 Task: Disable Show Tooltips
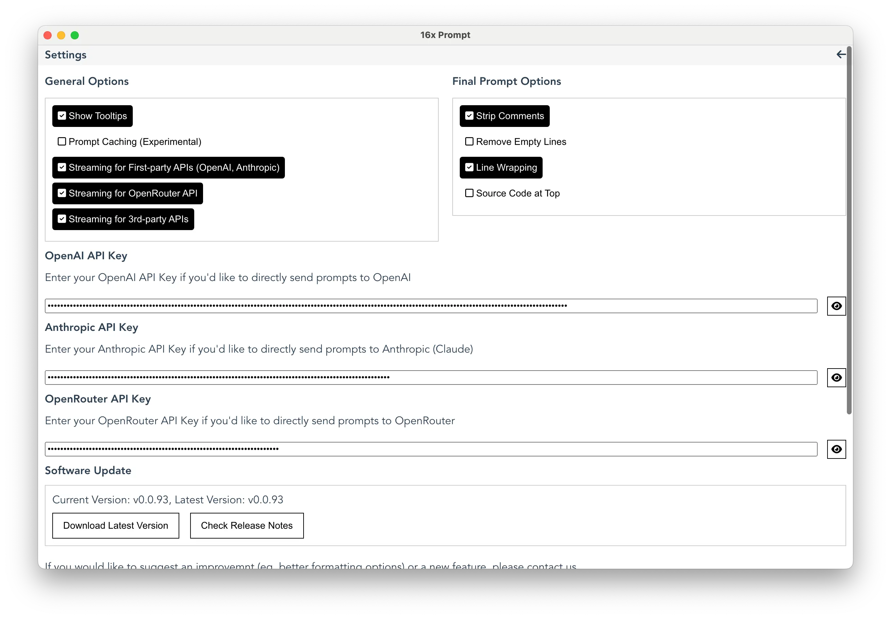(x=62, y=116)
